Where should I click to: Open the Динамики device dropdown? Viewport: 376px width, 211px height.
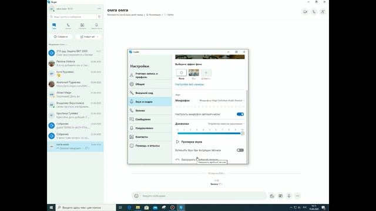point(226,124)
